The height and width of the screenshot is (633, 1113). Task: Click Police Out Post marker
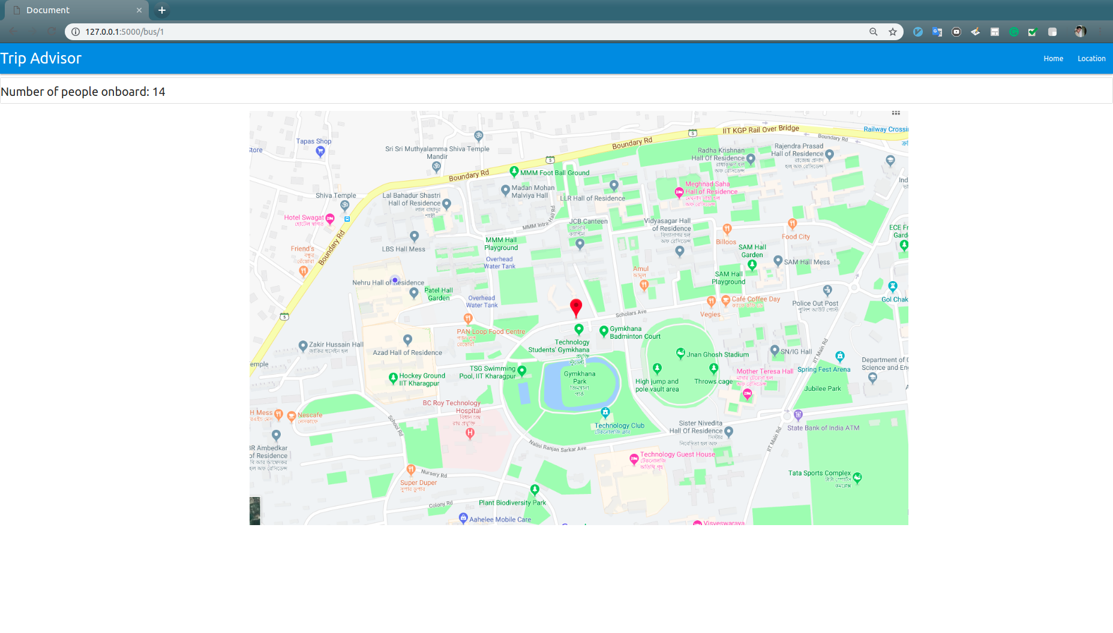pyautogui.click(x=827, y=291)
